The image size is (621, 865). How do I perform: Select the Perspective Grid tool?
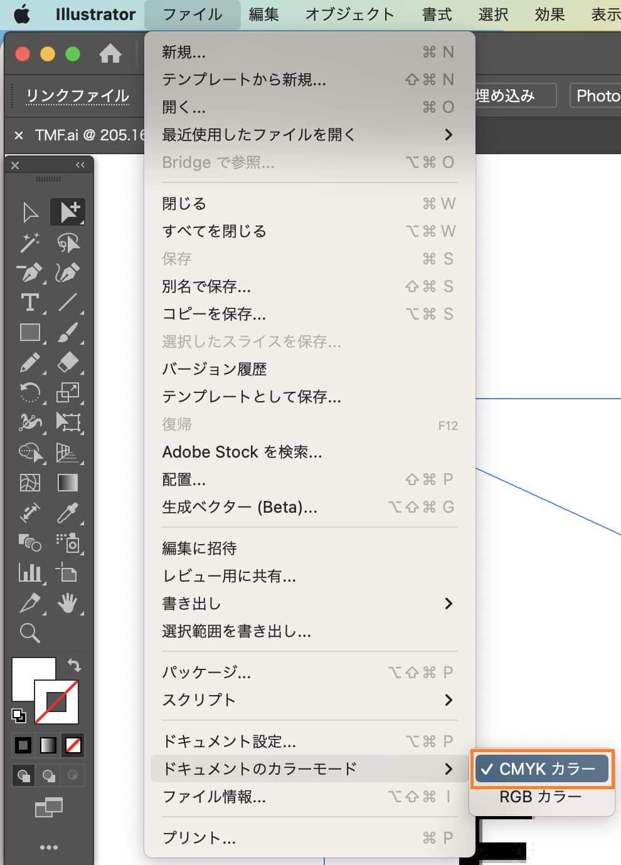click(68, 453)
